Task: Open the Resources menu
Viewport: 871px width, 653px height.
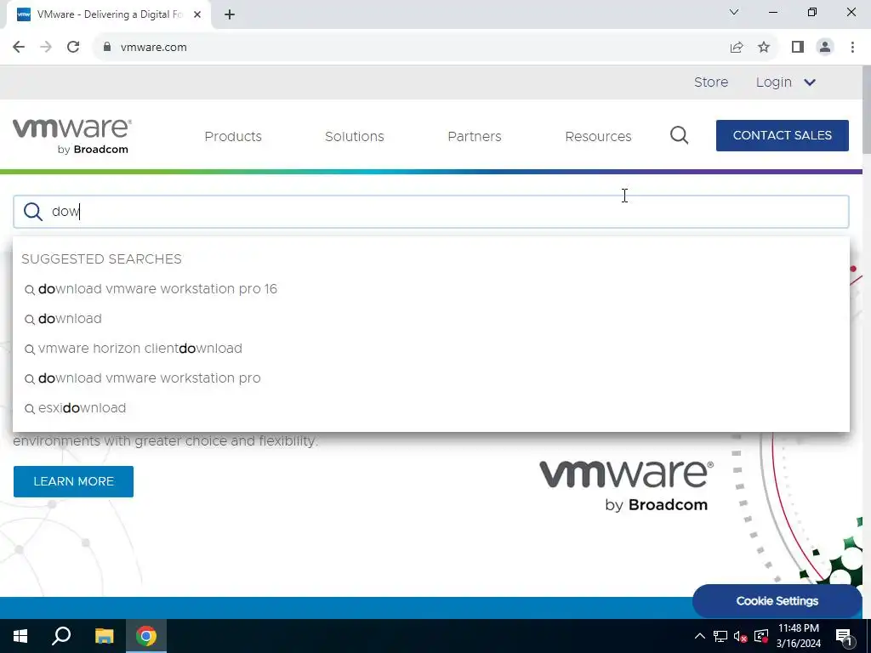Action: coord(598,137)
